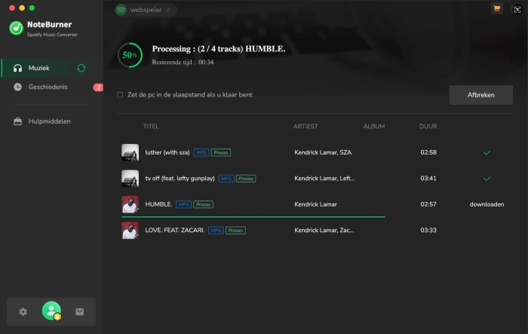The image size is (528, 334).
Task: Click HUMBLE. album thumbnail
Action: click(x=130, y=204)
